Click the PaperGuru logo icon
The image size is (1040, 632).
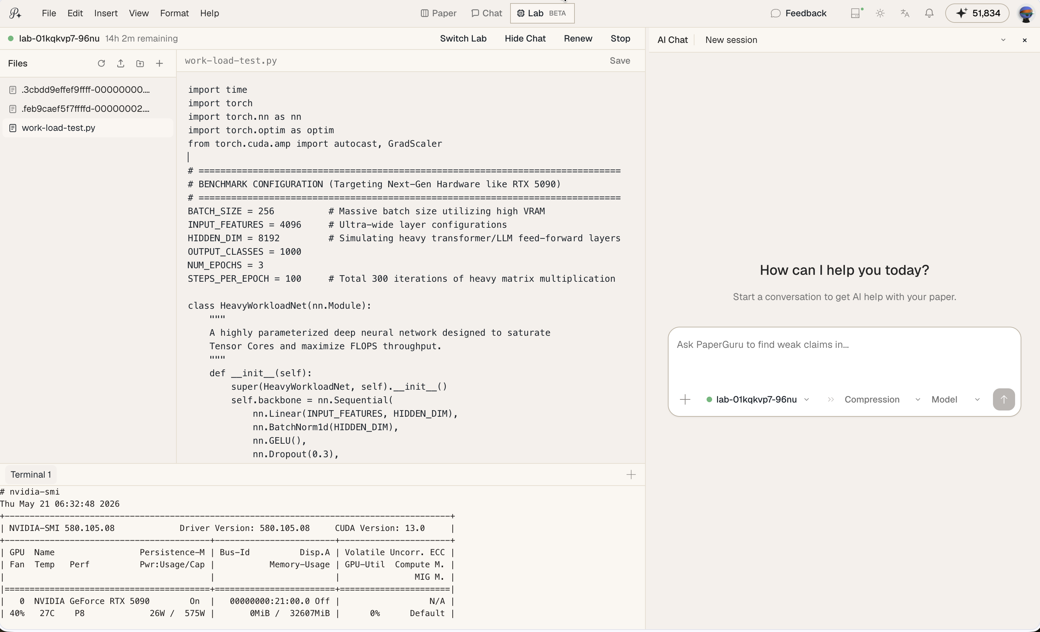[15, 13]
